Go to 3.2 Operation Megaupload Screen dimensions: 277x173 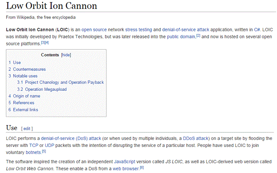42,90
